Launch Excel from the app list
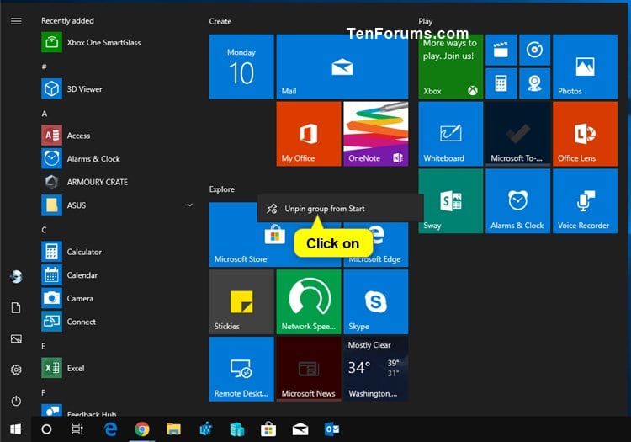 click(x=117, y=369)
